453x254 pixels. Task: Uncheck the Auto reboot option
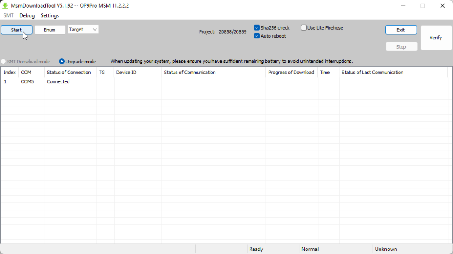pos(257,36)
